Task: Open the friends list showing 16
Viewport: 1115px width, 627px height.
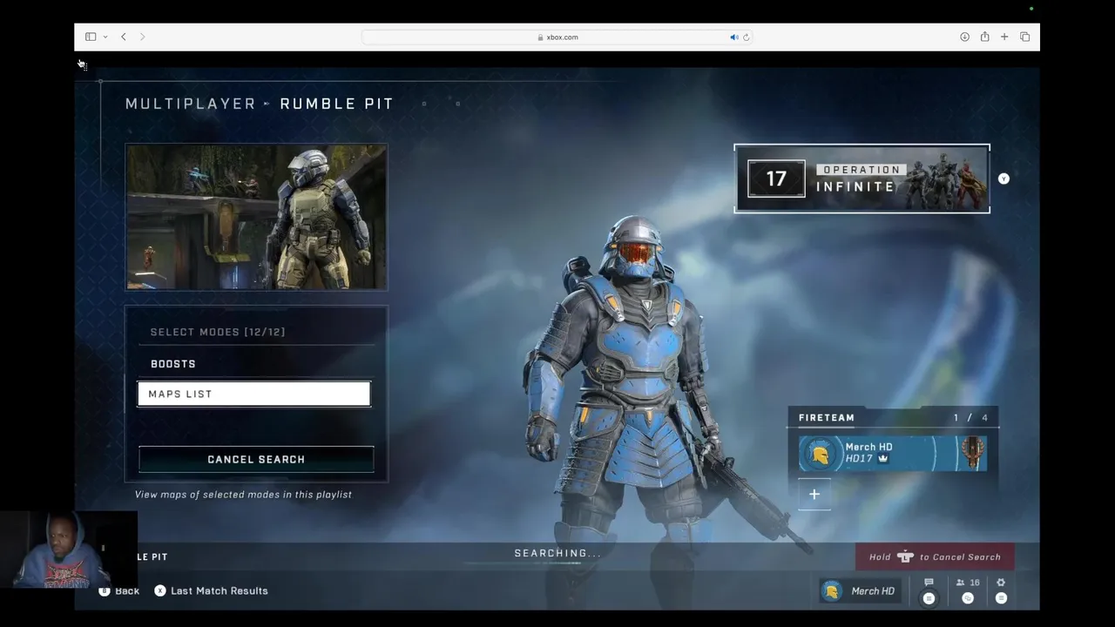Action: [968, 583]
